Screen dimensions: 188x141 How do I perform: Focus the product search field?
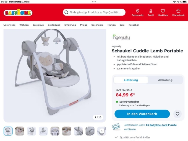tap(94, 12)
